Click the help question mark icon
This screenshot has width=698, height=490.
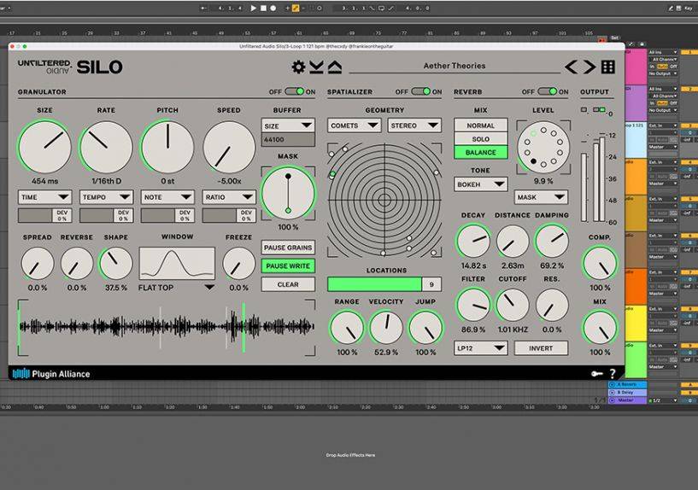click(612, 373)
